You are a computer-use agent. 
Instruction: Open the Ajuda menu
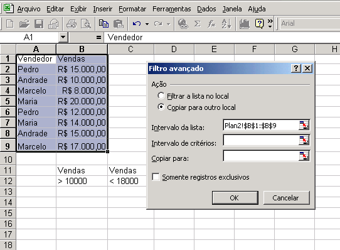(257, 9)
